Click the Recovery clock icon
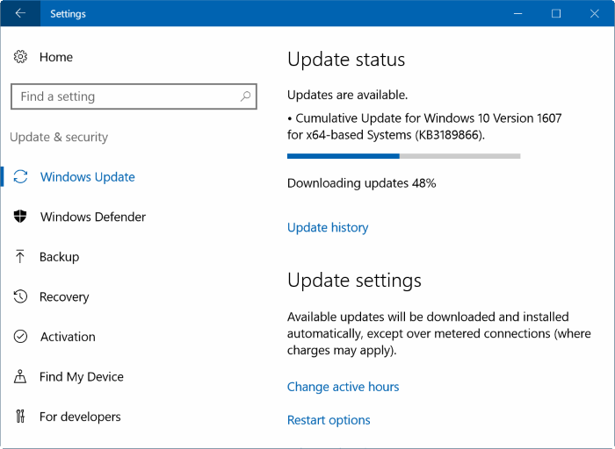The height and width of the screenshot is (449, 615). pos(20,296)
